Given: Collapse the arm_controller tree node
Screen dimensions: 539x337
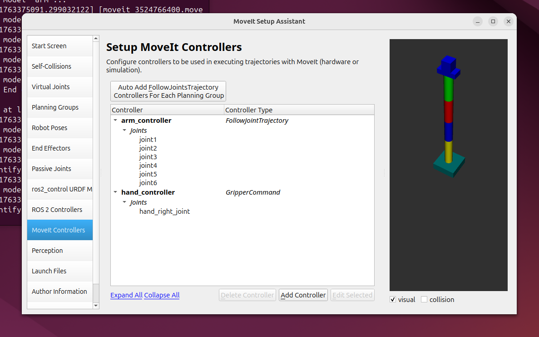Looking at the screenshot, I should coord(115,121).
